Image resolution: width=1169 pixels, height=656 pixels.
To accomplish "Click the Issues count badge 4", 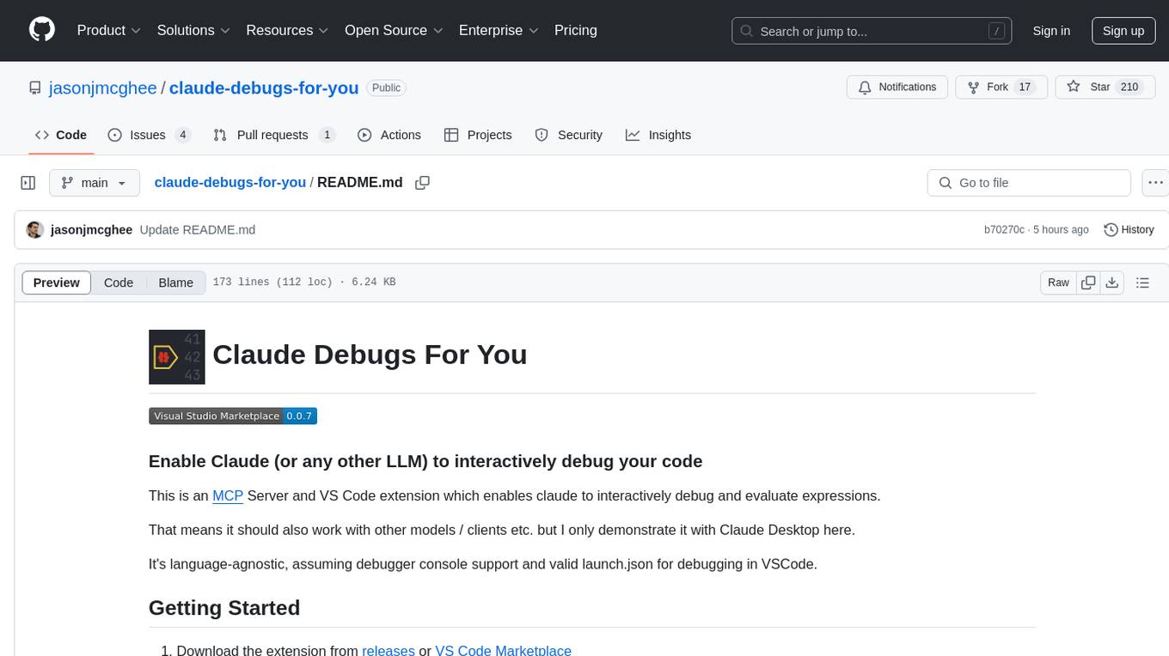I will click(182, 135).
